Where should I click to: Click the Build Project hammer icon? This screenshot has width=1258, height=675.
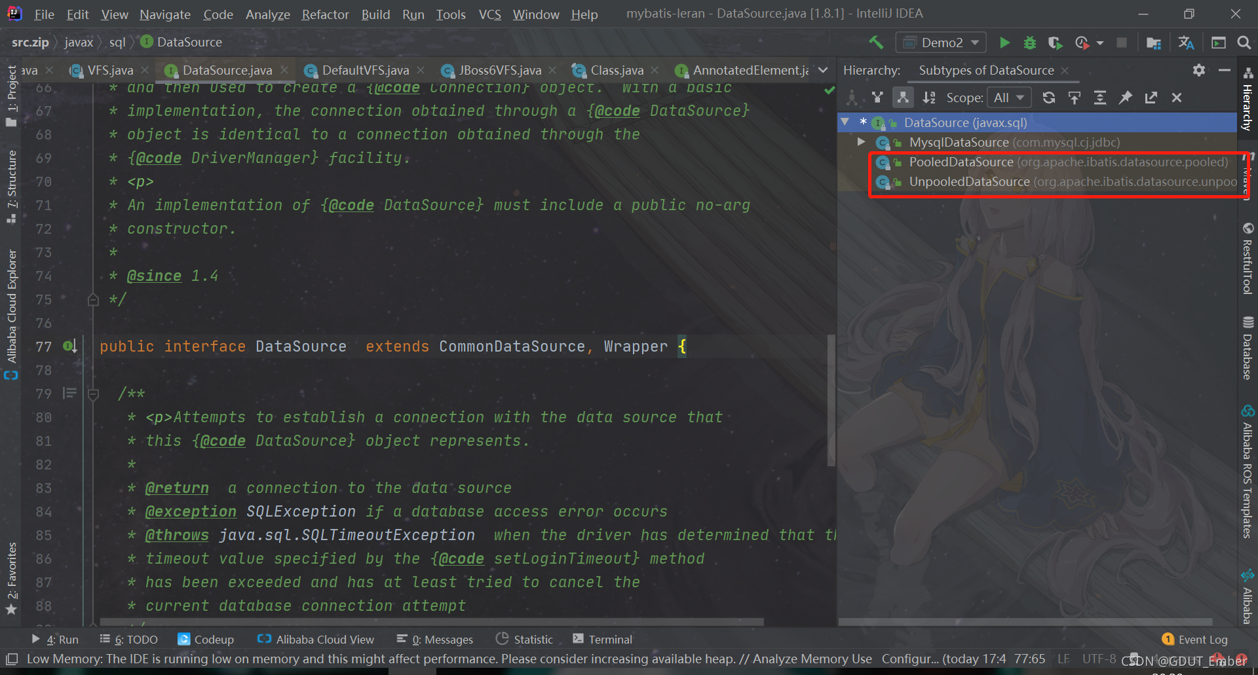(x=876, y=43)
